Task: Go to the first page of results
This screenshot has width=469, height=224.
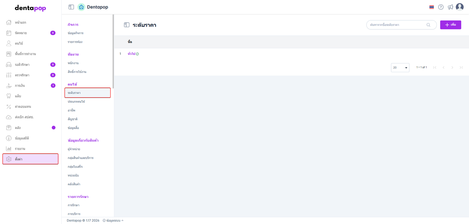Action: pos(435,68)
